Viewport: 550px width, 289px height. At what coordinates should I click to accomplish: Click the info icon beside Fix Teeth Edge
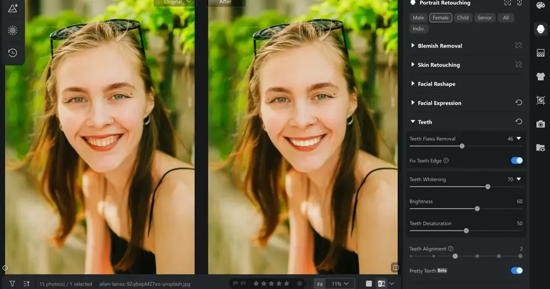pyautogui.click(x=446, y=161)
